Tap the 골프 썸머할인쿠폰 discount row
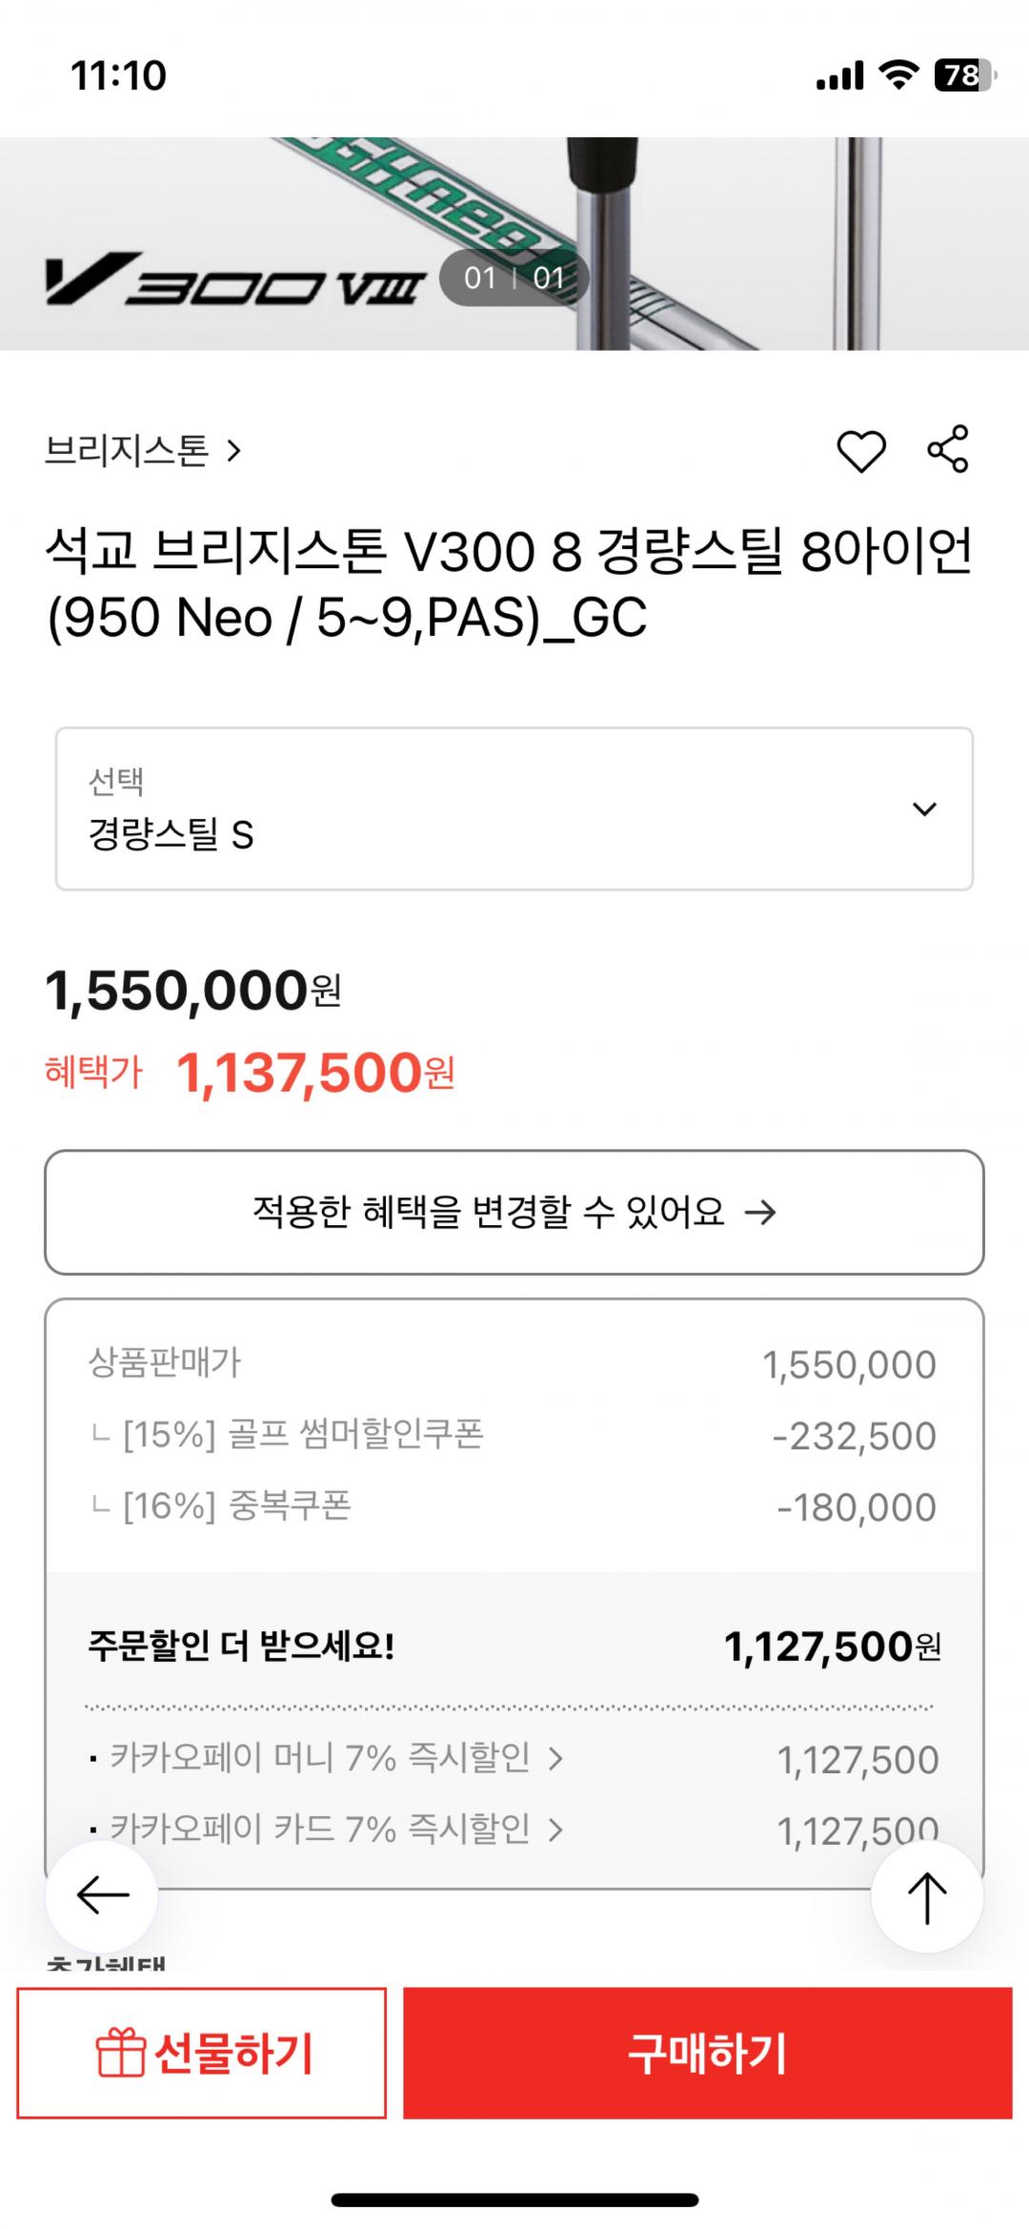 tap(513, 1435)
